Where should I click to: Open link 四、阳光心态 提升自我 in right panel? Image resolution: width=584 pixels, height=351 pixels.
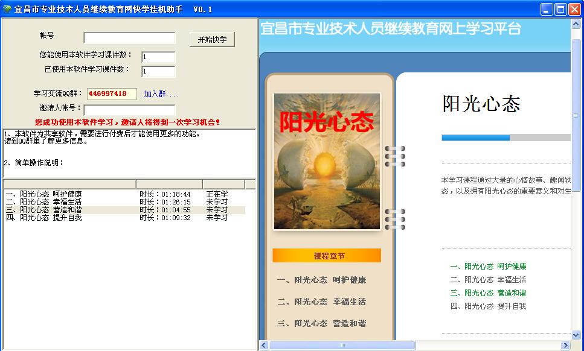coord(488,306)
